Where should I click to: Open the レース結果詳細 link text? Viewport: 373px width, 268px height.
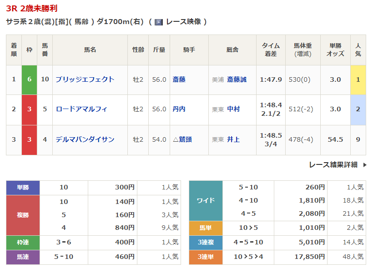click(333, 165)
